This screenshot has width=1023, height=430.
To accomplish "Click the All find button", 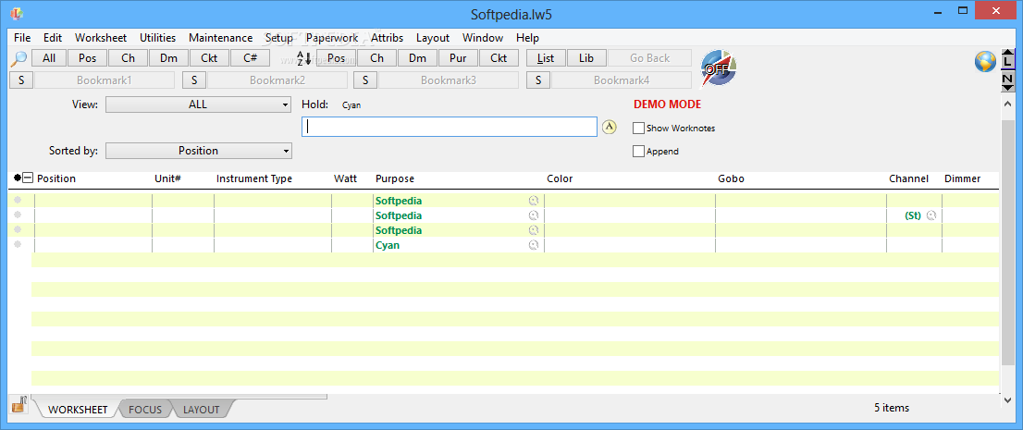I will tap(49, 58).
